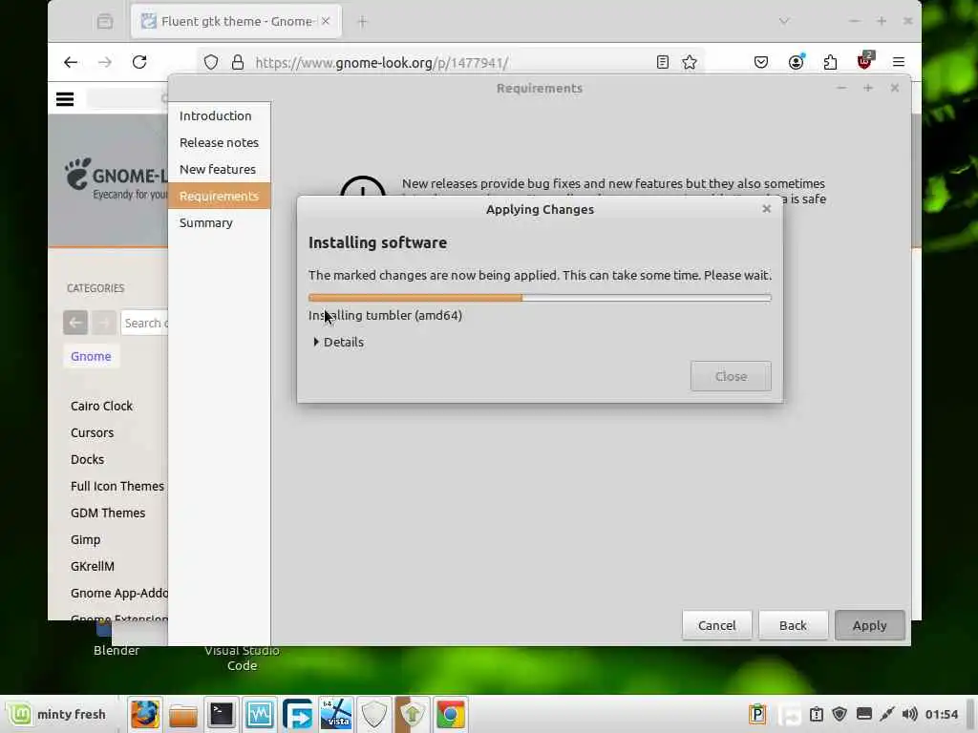
Task: Open the Firefox application hamburger menu
Action: pos(898,62)
